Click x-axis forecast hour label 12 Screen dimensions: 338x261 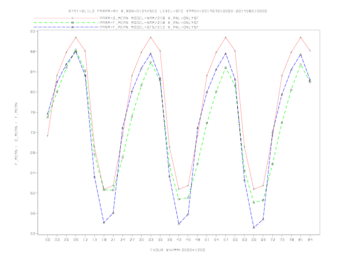pyautogui.click(x=85, y=240)
